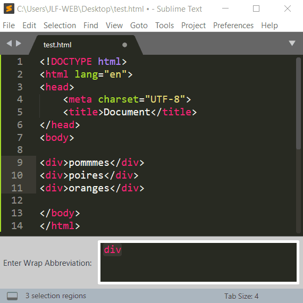This screenshot has width=303, height=303.
Task: Click line number 5 in gutter
Action: click(20, 112)
